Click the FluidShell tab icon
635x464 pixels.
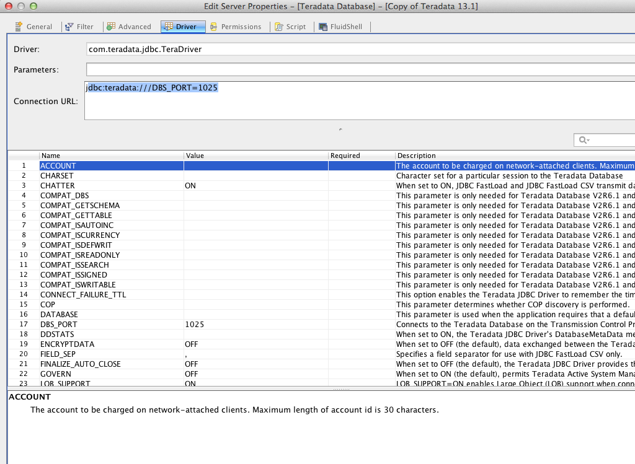(322, 27)
